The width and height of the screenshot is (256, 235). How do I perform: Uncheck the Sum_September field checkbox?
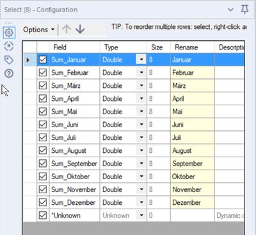click(43, 164)
